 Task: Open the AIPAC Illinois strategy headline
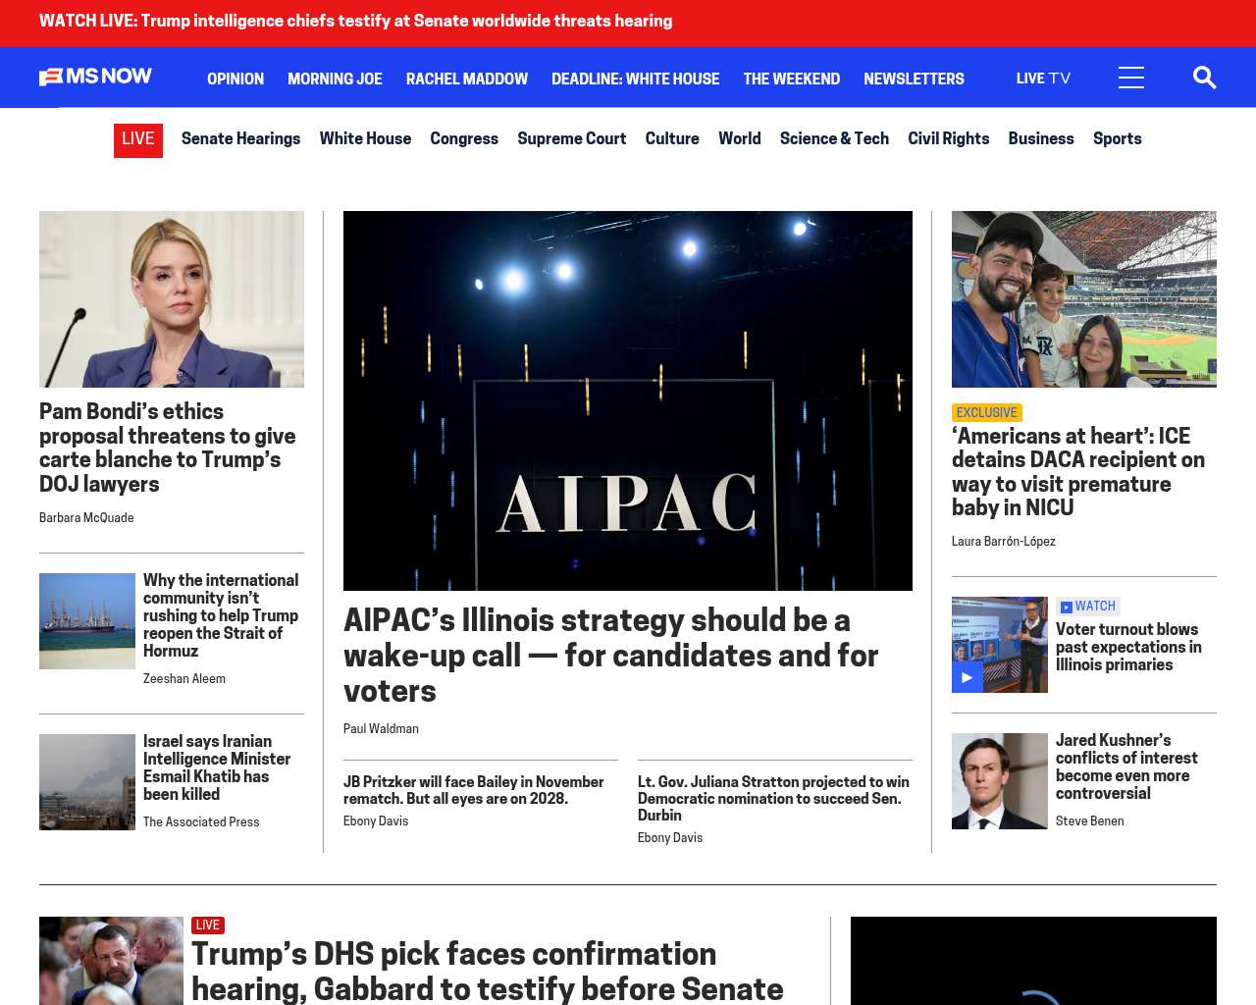pos(609,655)
